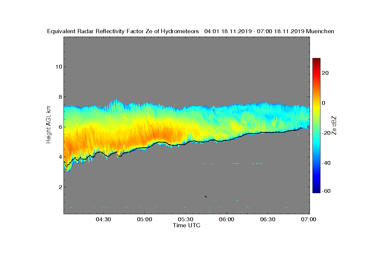This screenshot has height=255, width=383.
Task: Click the 'Height AGL km' axis label
Action: pyautogui.click(x=49, y=125)
